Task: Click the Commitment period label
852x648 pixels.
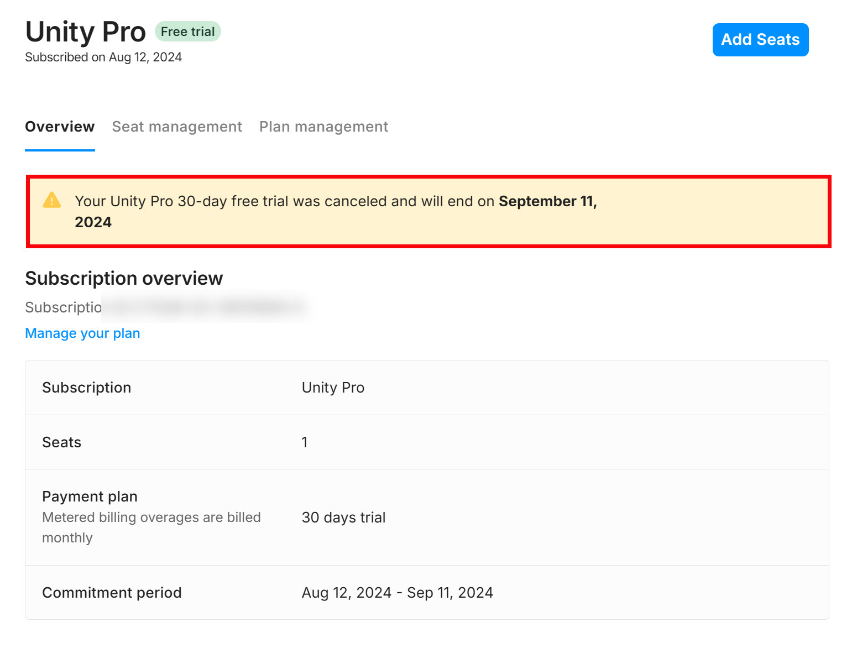Action: click(112, 593)
